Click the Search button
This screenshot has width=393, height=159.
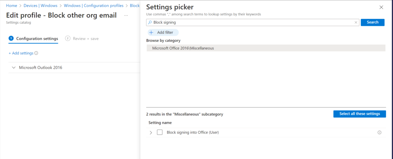tap(372, 22)
